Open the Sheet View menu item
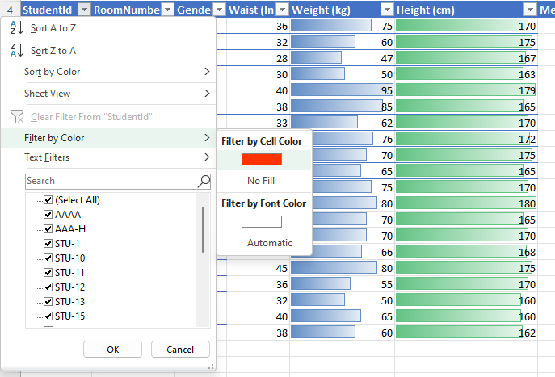555x377 pixels. pyautogui.click(x=108, y=94)
